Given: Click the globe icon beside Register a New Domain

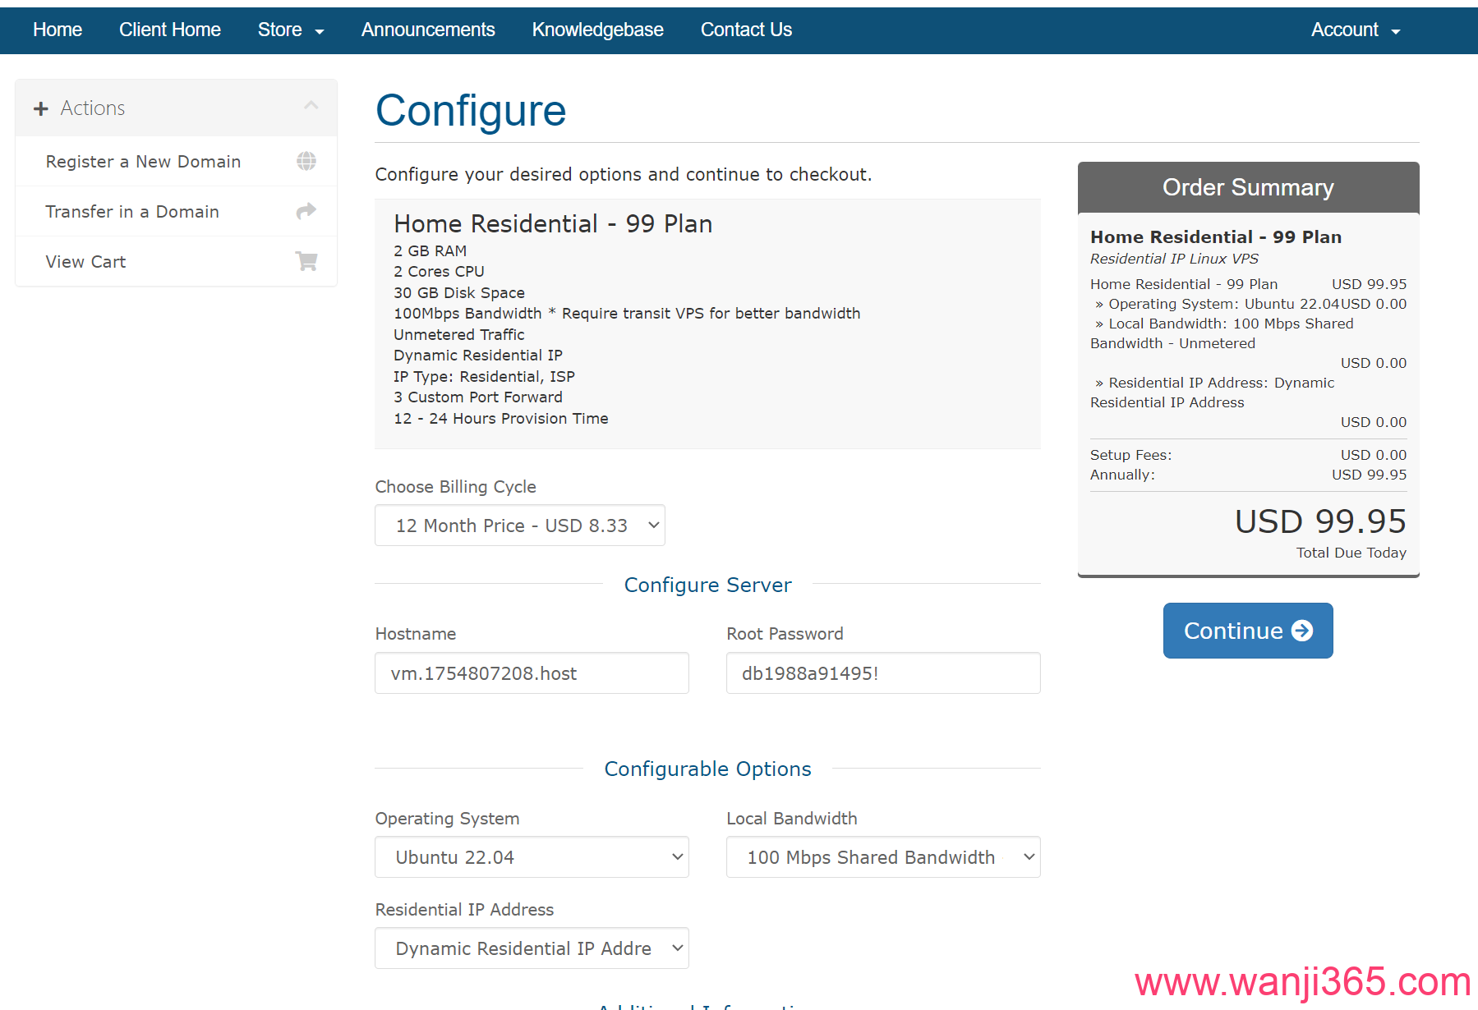Looking at the screenshot, I should pyautogui.click(x=306, y=161).
